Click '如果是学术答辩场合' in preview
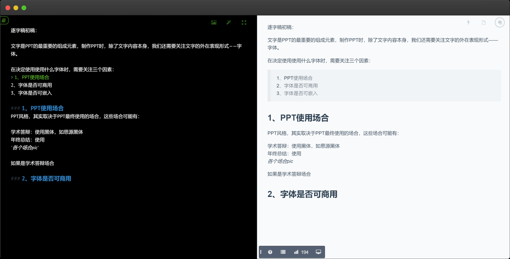 tap(289, 174)
